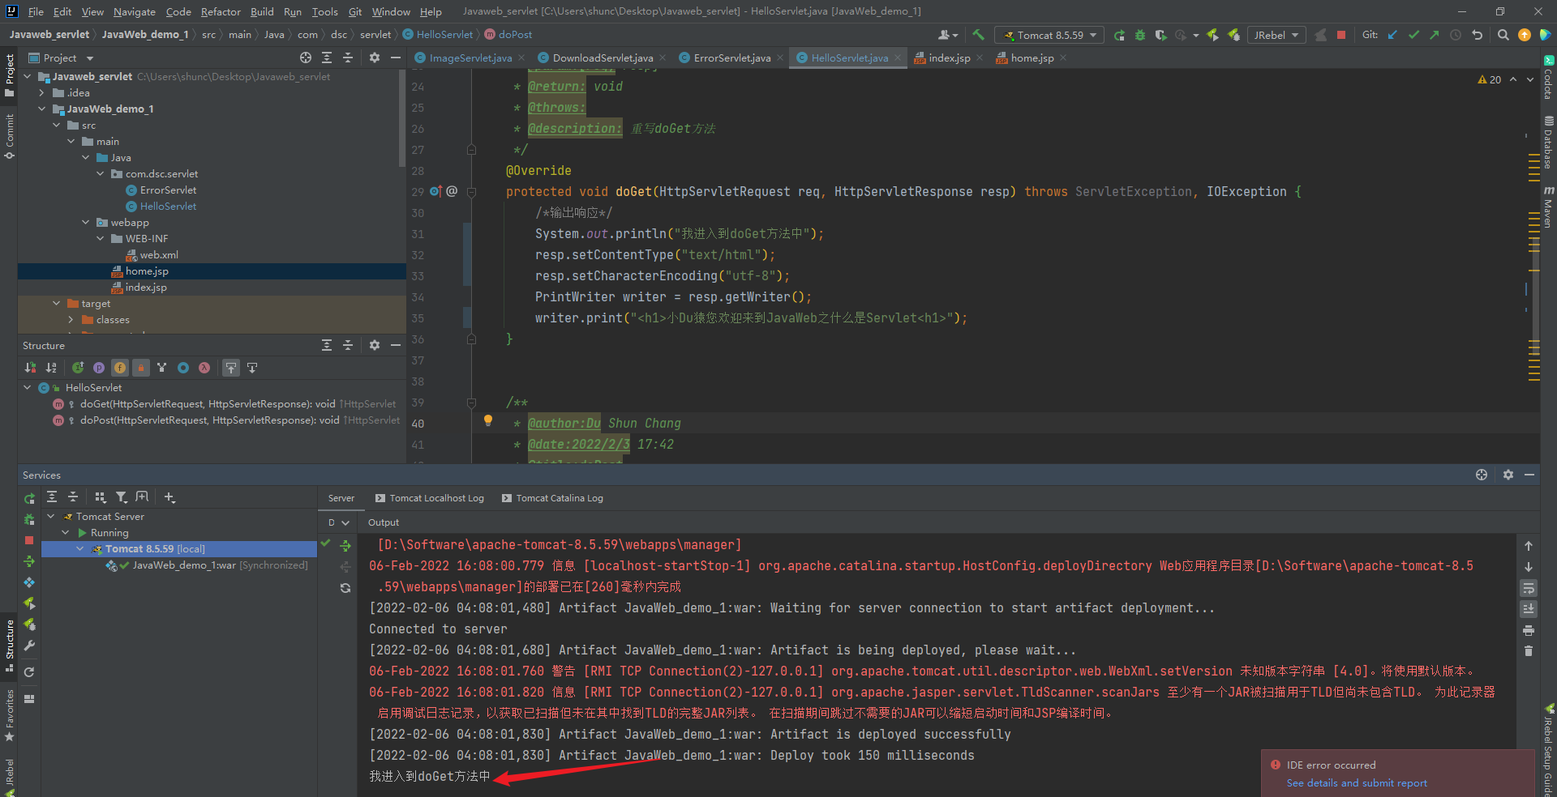Open Tomcat Catalina Log tab
This screenshot has height=797, width=1557.
pyautogui.click(x=552, y=498)
